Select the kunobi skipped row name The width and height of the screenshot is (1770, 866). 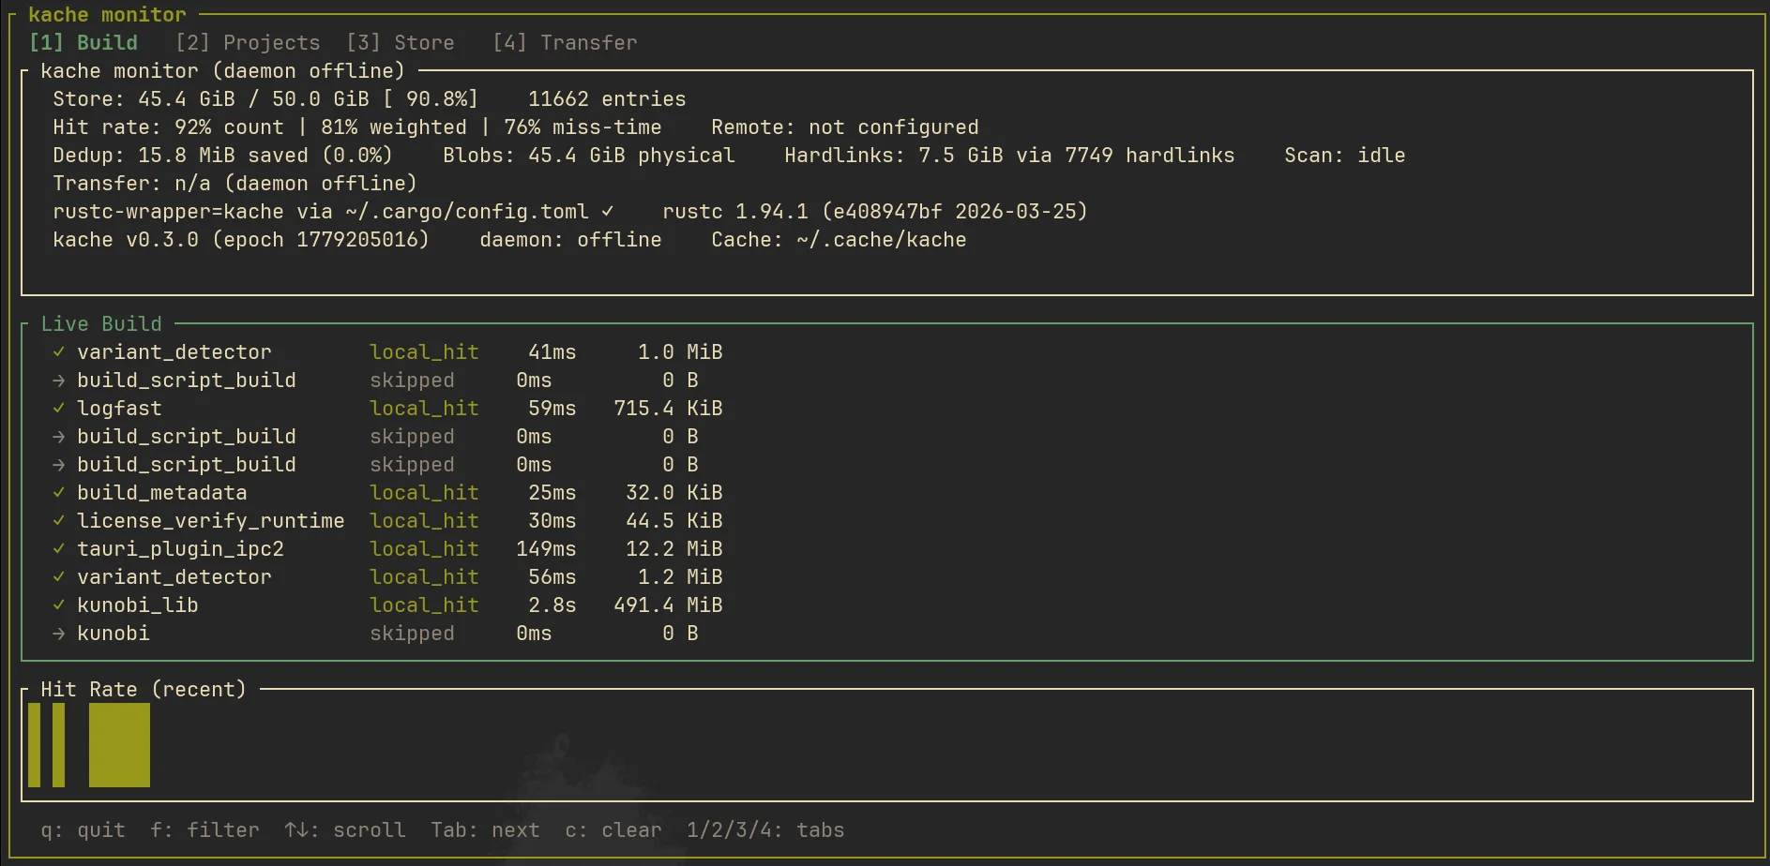click(x=113, y=634)
